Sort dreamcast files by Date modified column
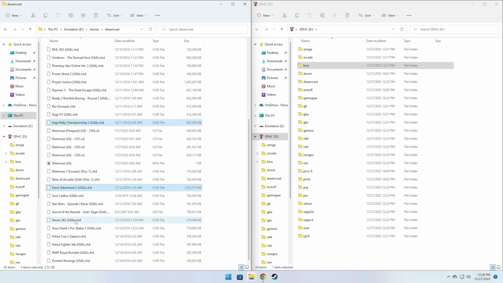The height and width of the screenshot is (283, 503). [x=124, y=41]
